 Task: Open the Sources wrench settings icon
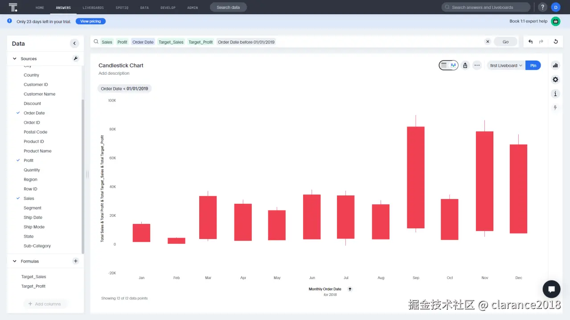point(76,58)
